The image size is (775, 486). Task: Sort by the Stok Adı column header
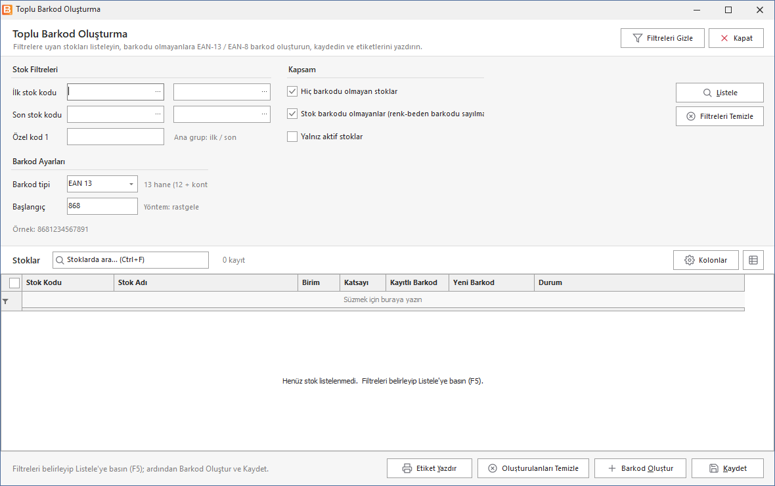pyautogui.click(x=206, y=283)
